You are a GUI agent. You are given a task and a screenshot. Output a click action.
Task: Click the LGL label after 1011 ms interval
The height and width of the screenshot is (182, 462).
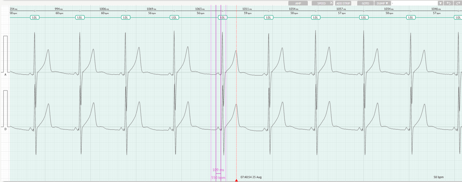(269, 17)
